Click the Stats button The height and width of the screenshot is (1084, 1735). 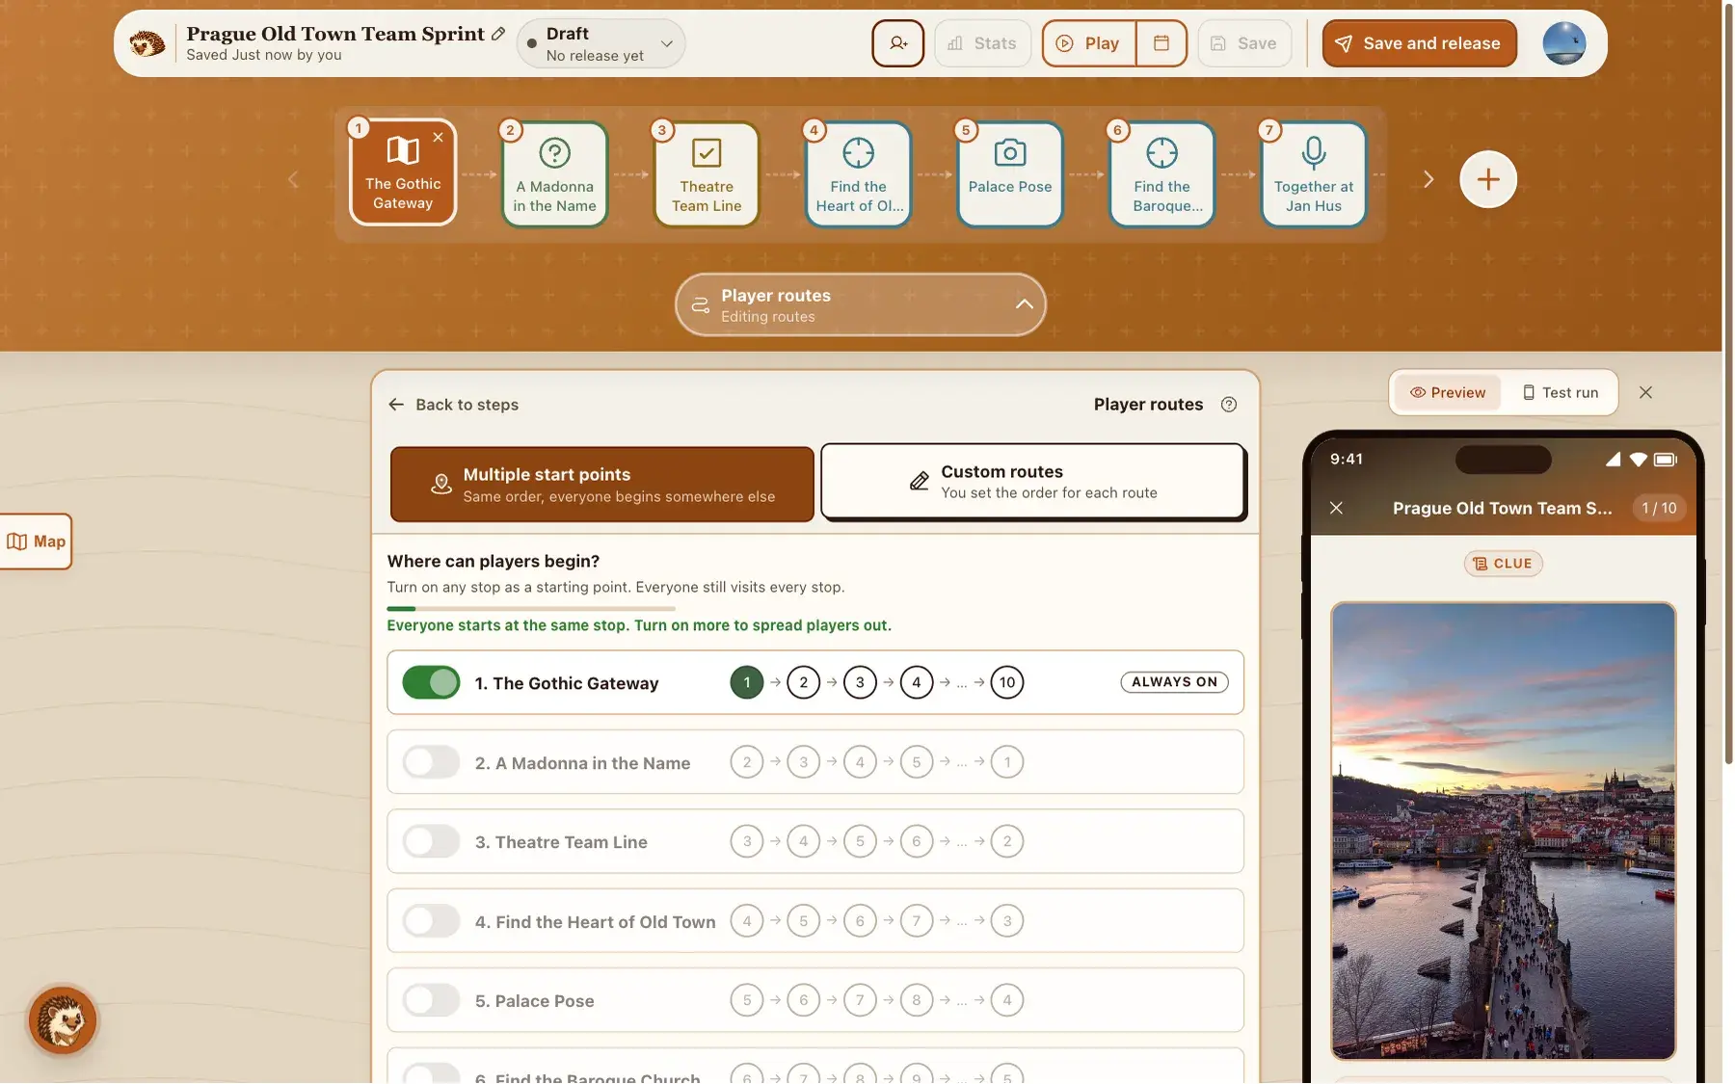tap(982, 43)
